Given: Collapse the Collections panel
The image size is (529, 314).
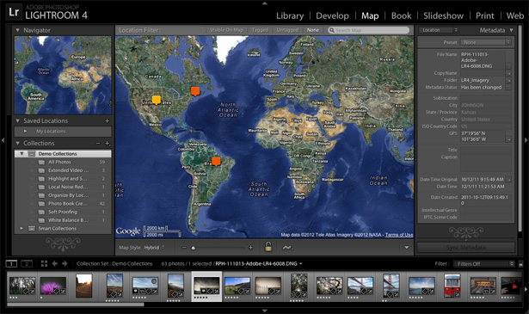Looking at the screenshot, I should [x=17, y=144].
